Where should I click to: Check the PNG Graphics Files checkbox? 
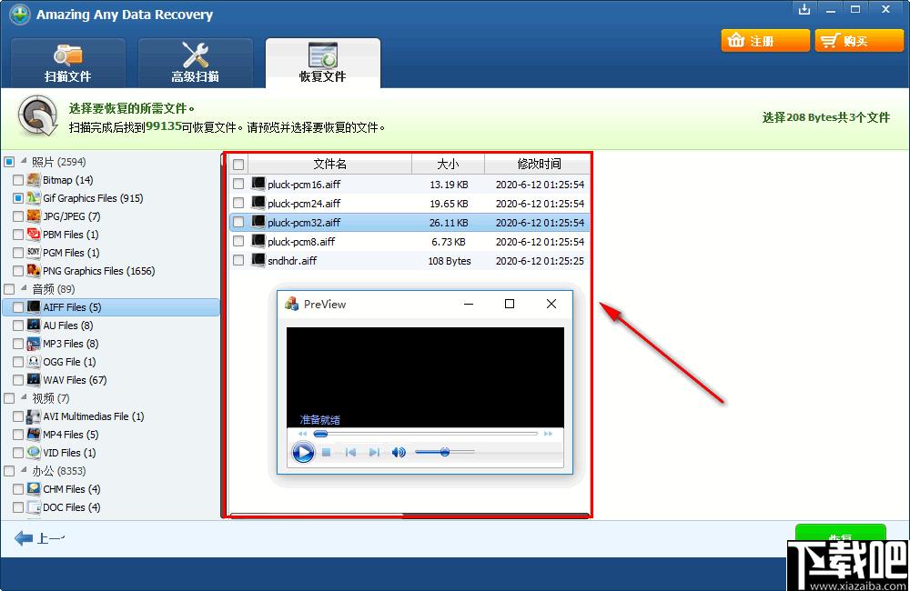[18, 271]
